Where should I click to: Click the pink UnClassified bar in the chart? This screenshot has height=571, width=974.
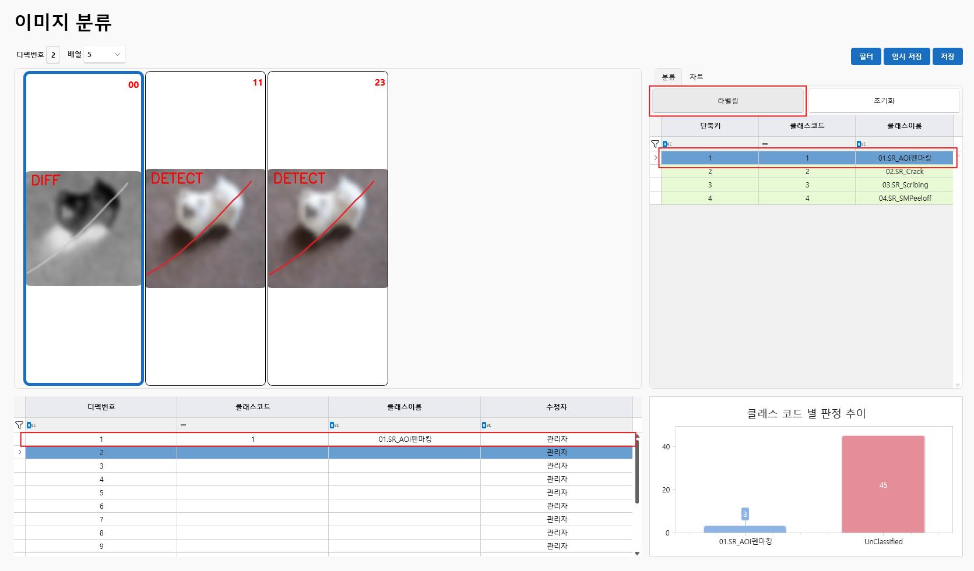click(882, 484)
